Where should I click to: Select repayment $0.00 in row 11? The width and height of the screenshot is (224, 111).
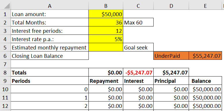pyautogui.click(x=106, y=97)
